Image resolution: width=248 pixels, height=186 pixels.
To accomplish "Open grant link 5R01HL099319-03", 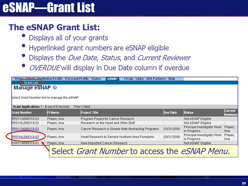I will pyautogui.click(x=25, y=137).
